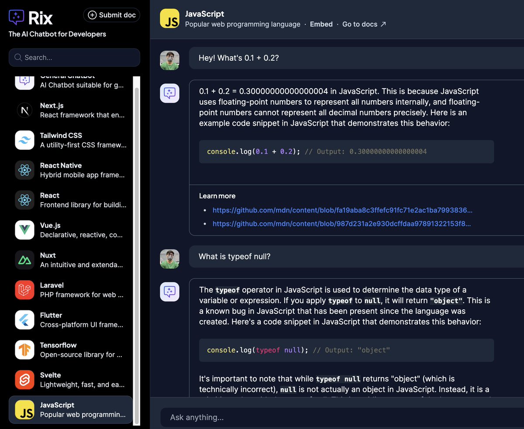This screenshot has width=524, height=429.
Task: Open the Next.js icon in sidebar
Action: tap(24, 110)
